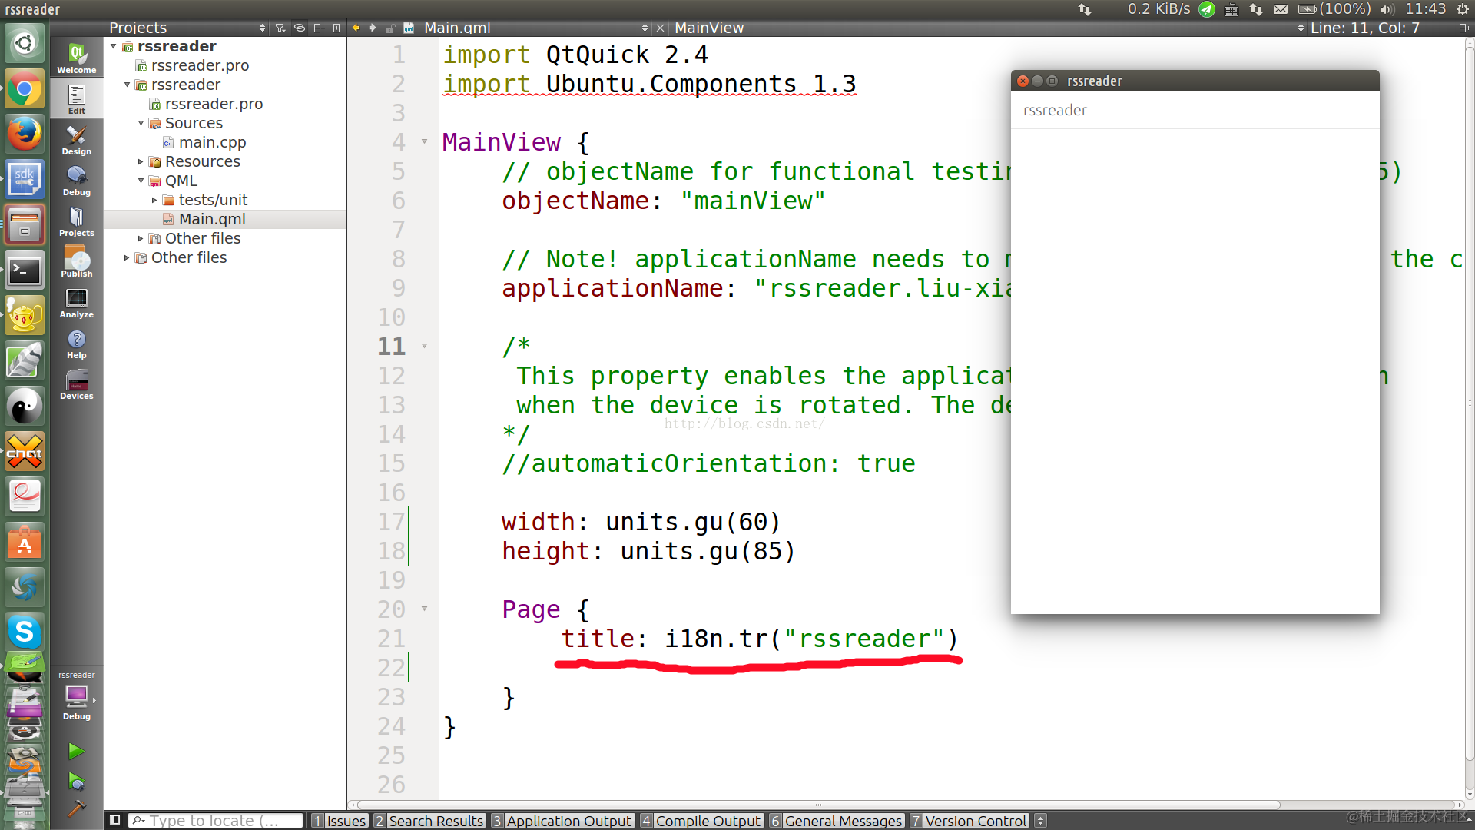Open the Publish mode
The image size is (1475, 830).
click(77, 262)
